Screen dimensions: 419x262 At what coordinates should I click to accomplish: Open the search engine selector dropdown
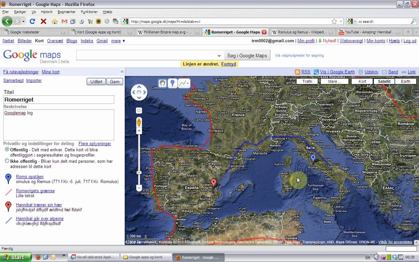coord(352,21)
